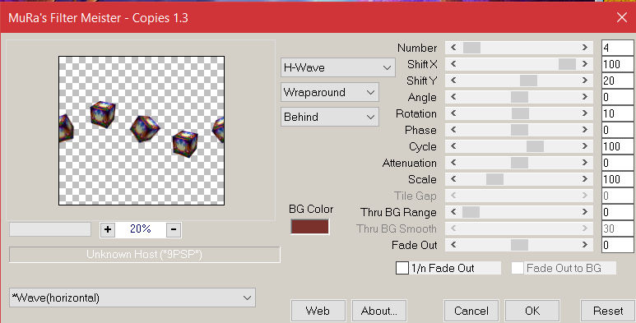Increase Rotation with its right arrow
Image resolution: width=636 pixels, height=323 pixels.
[584, 113]
